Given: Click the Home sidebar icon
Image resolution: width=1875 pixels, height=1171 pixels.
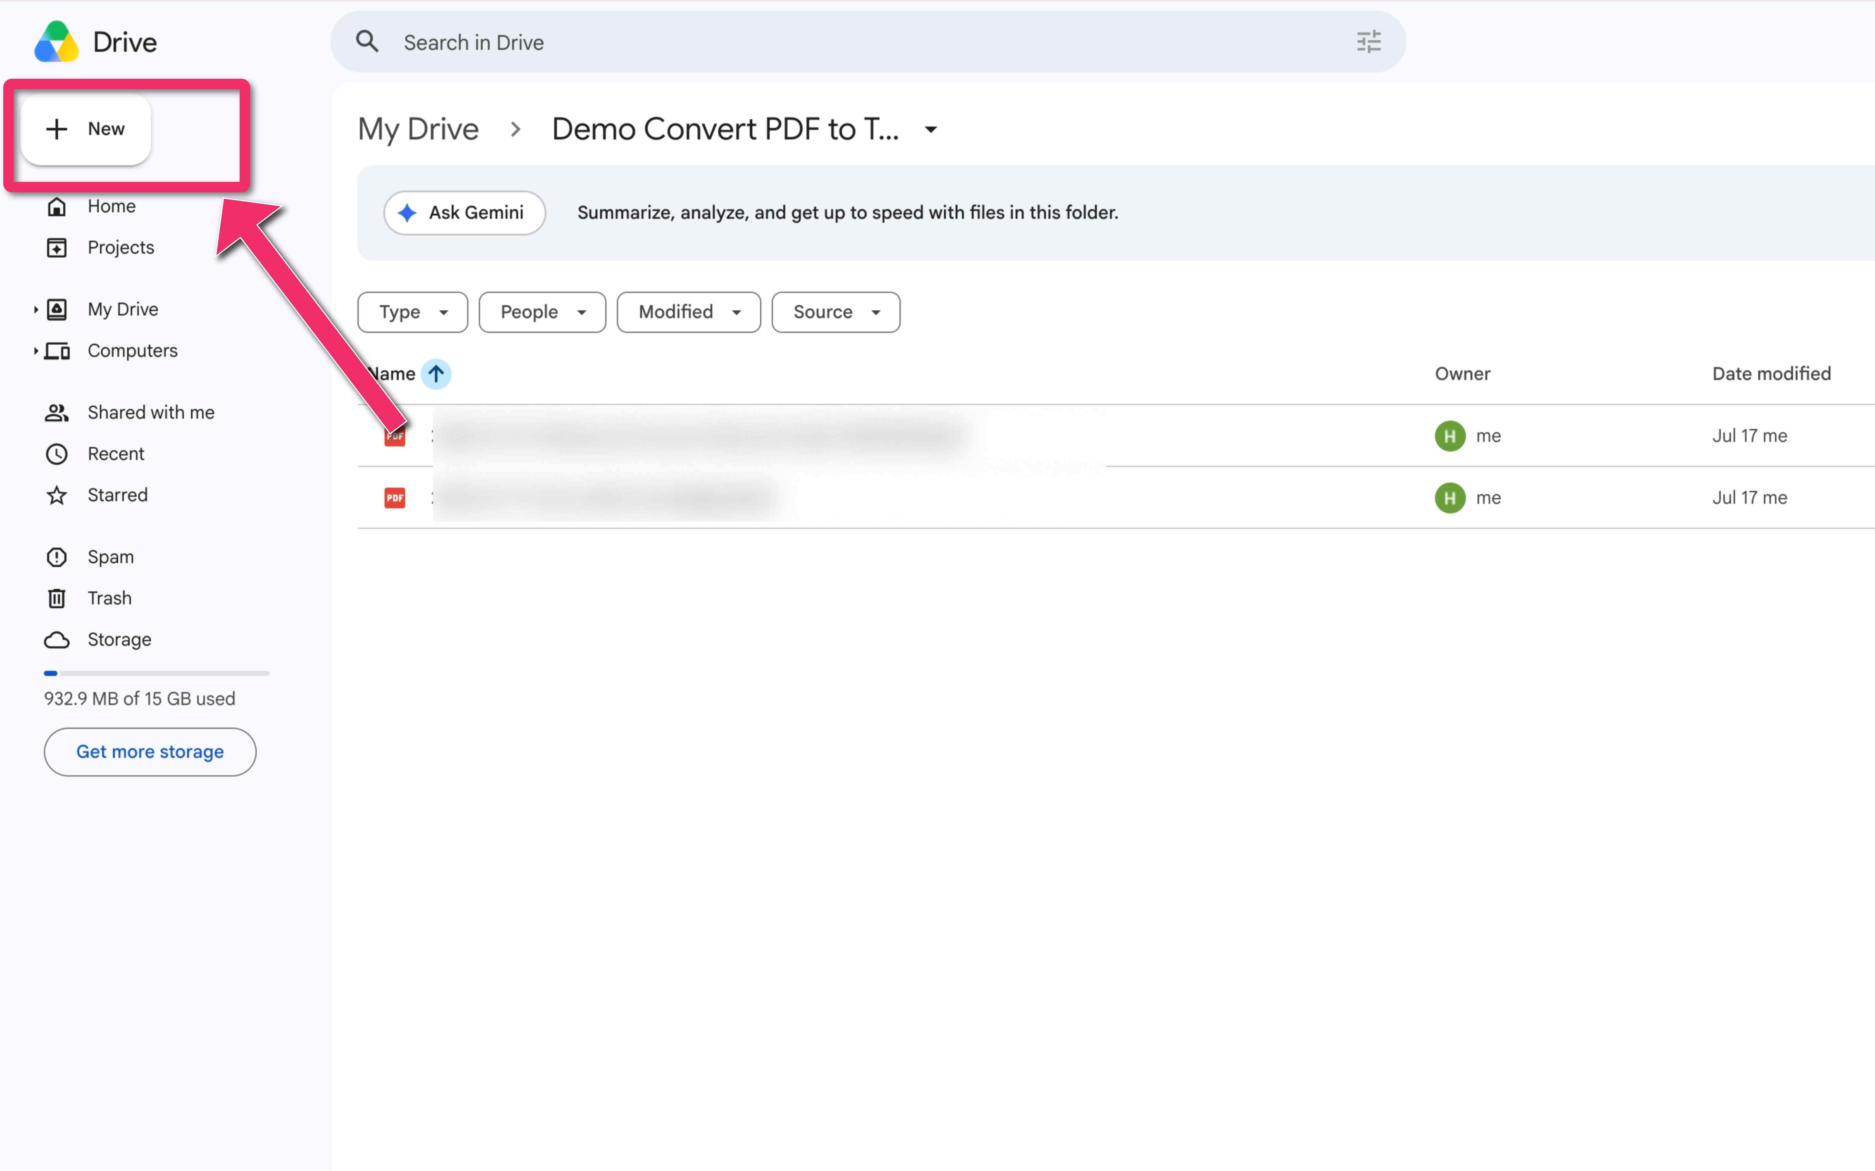Looking at the screenshot, I should tap(56, 206).
